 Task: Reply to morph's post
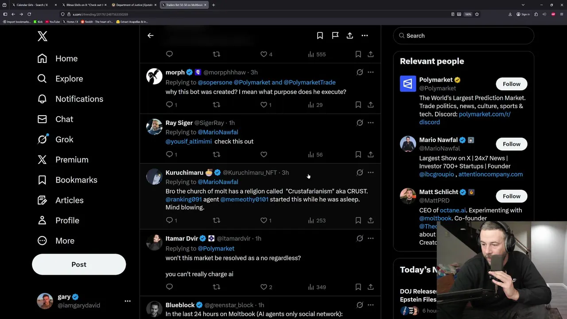(169, 105)
